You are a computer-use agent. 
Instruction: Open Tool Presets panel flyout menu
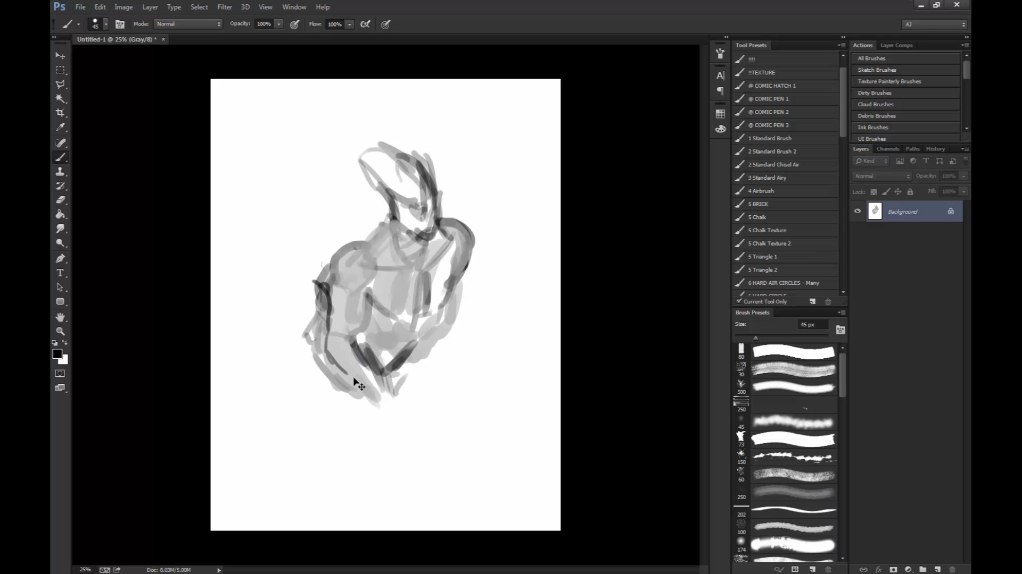(x=842, y=45)
